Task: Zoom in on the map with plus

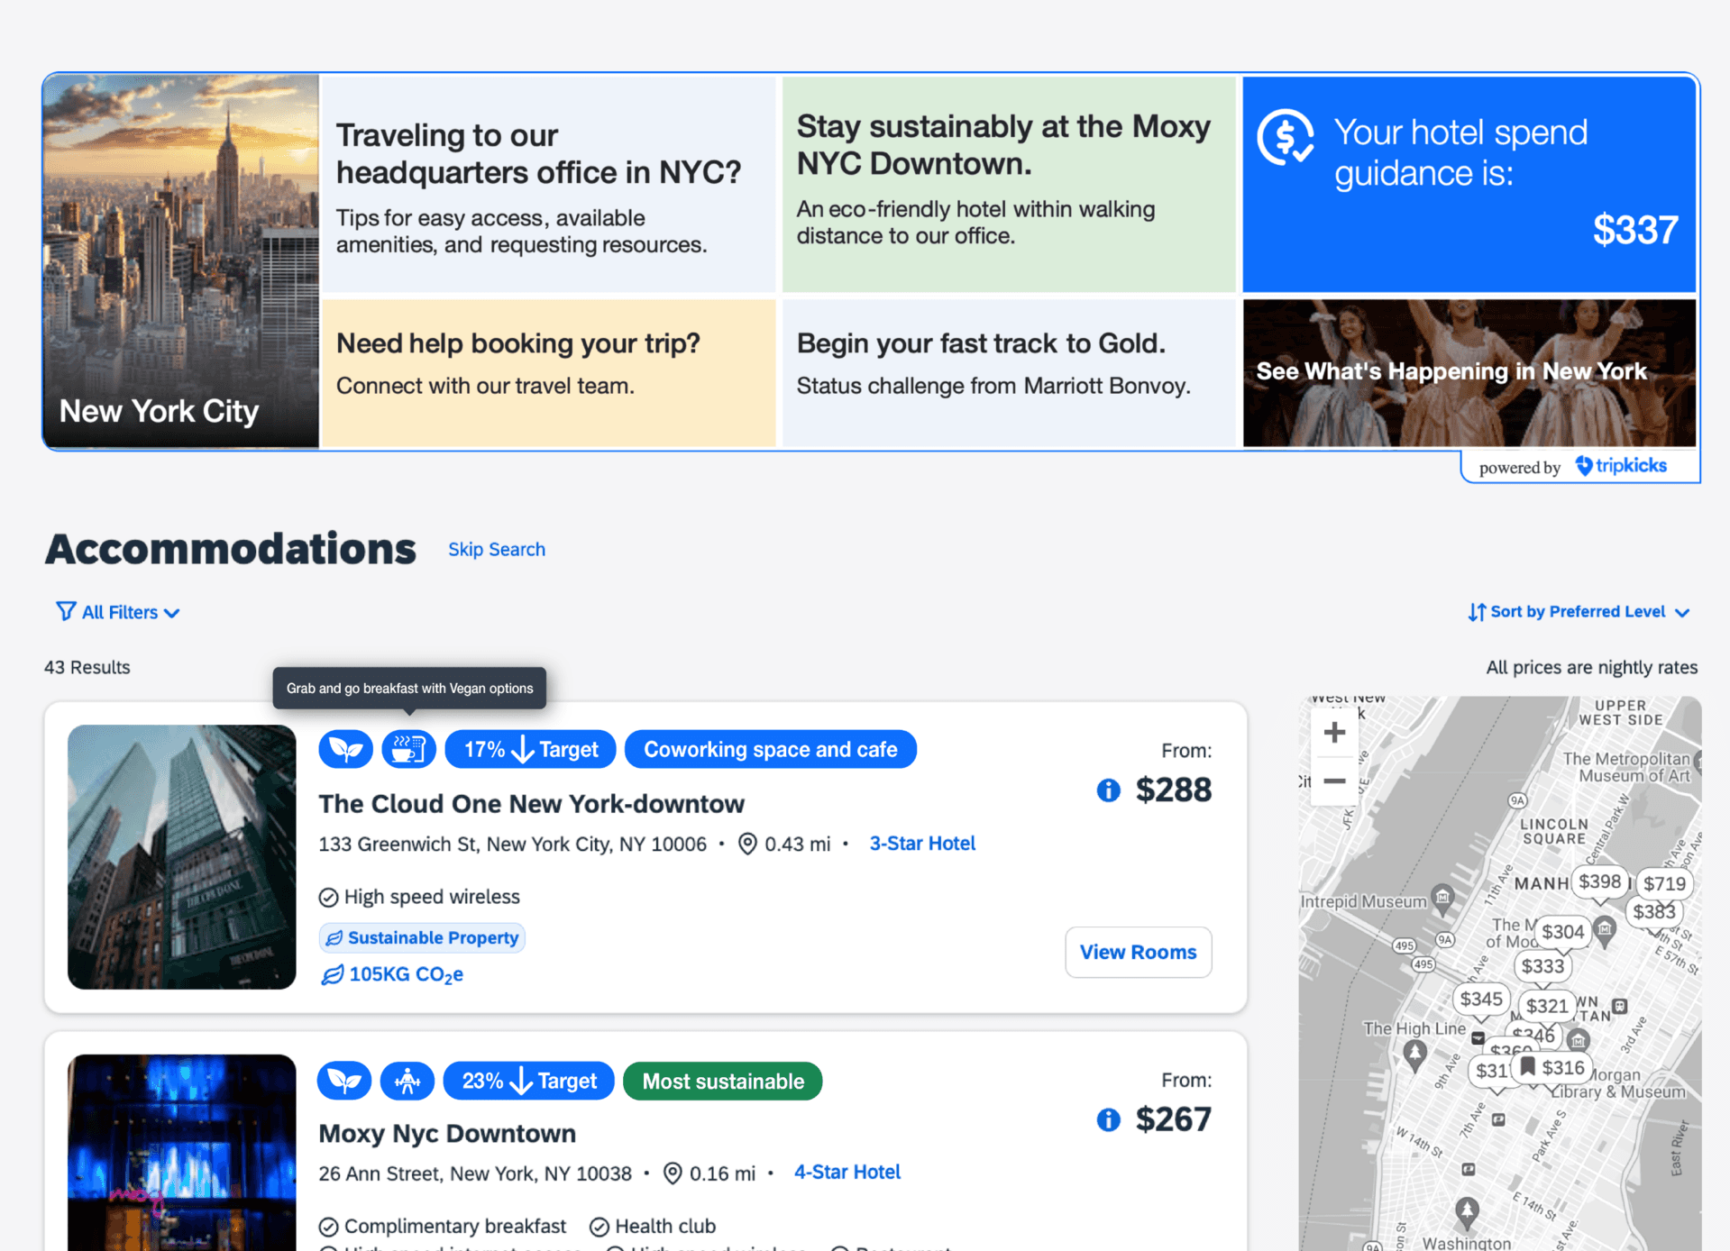Action: point(1334,732)
